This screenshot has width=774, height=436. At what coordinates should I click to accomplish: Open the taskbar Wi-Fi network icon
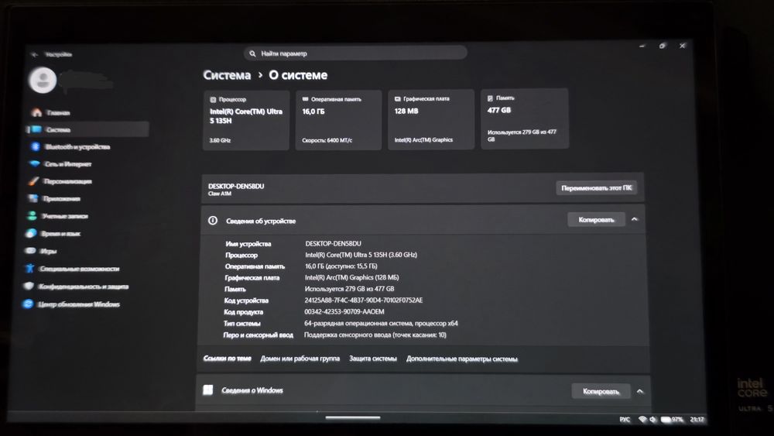(x=642, y=419)
